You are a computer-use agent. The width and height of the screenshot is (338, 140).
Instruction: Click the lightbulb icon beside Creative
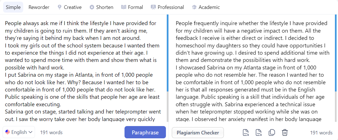click(x=60, y=7)
